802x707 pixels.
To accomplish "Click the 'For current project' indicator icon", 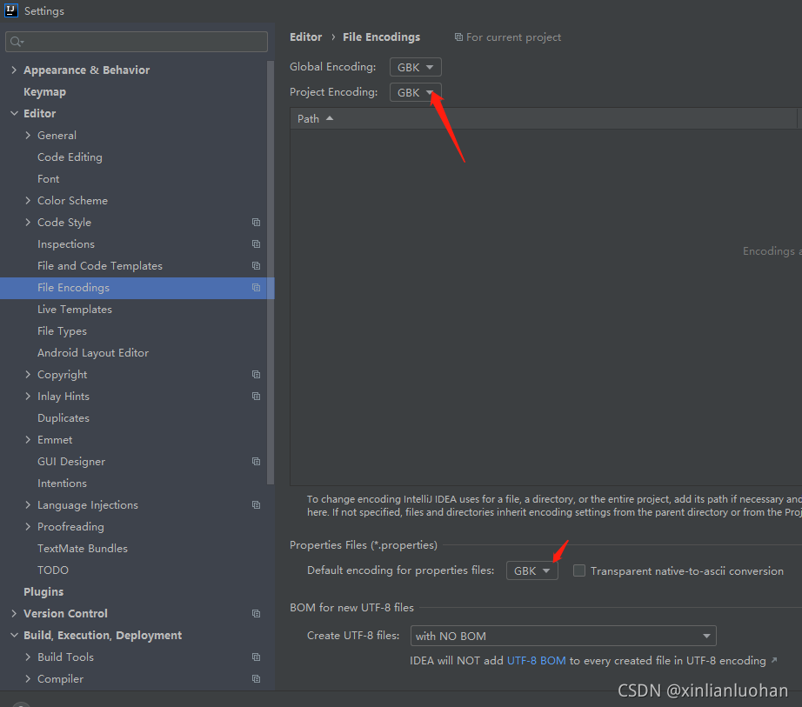I will click(459, 37).
